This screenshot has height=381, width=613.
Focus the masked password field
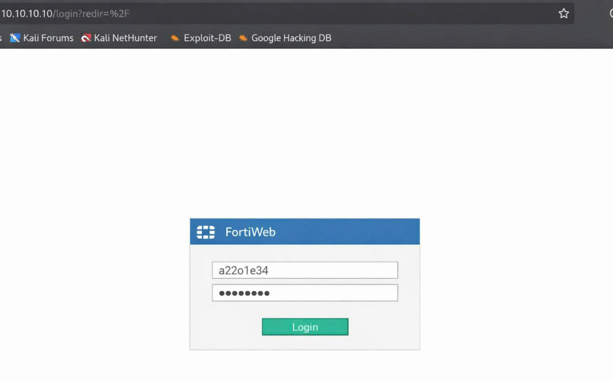pos(305,293)
